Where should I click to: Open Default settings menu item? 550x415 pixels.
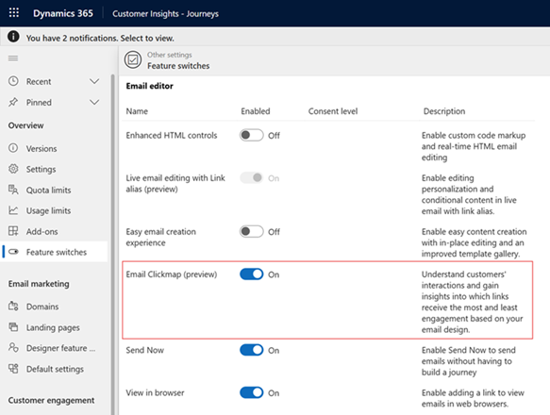pos(55,369)
